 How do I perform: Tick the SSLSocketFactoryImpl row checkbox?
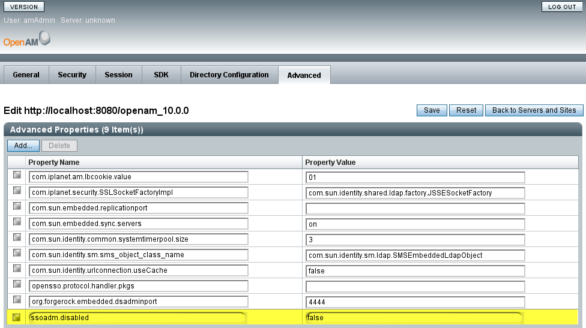pos(17,190)
